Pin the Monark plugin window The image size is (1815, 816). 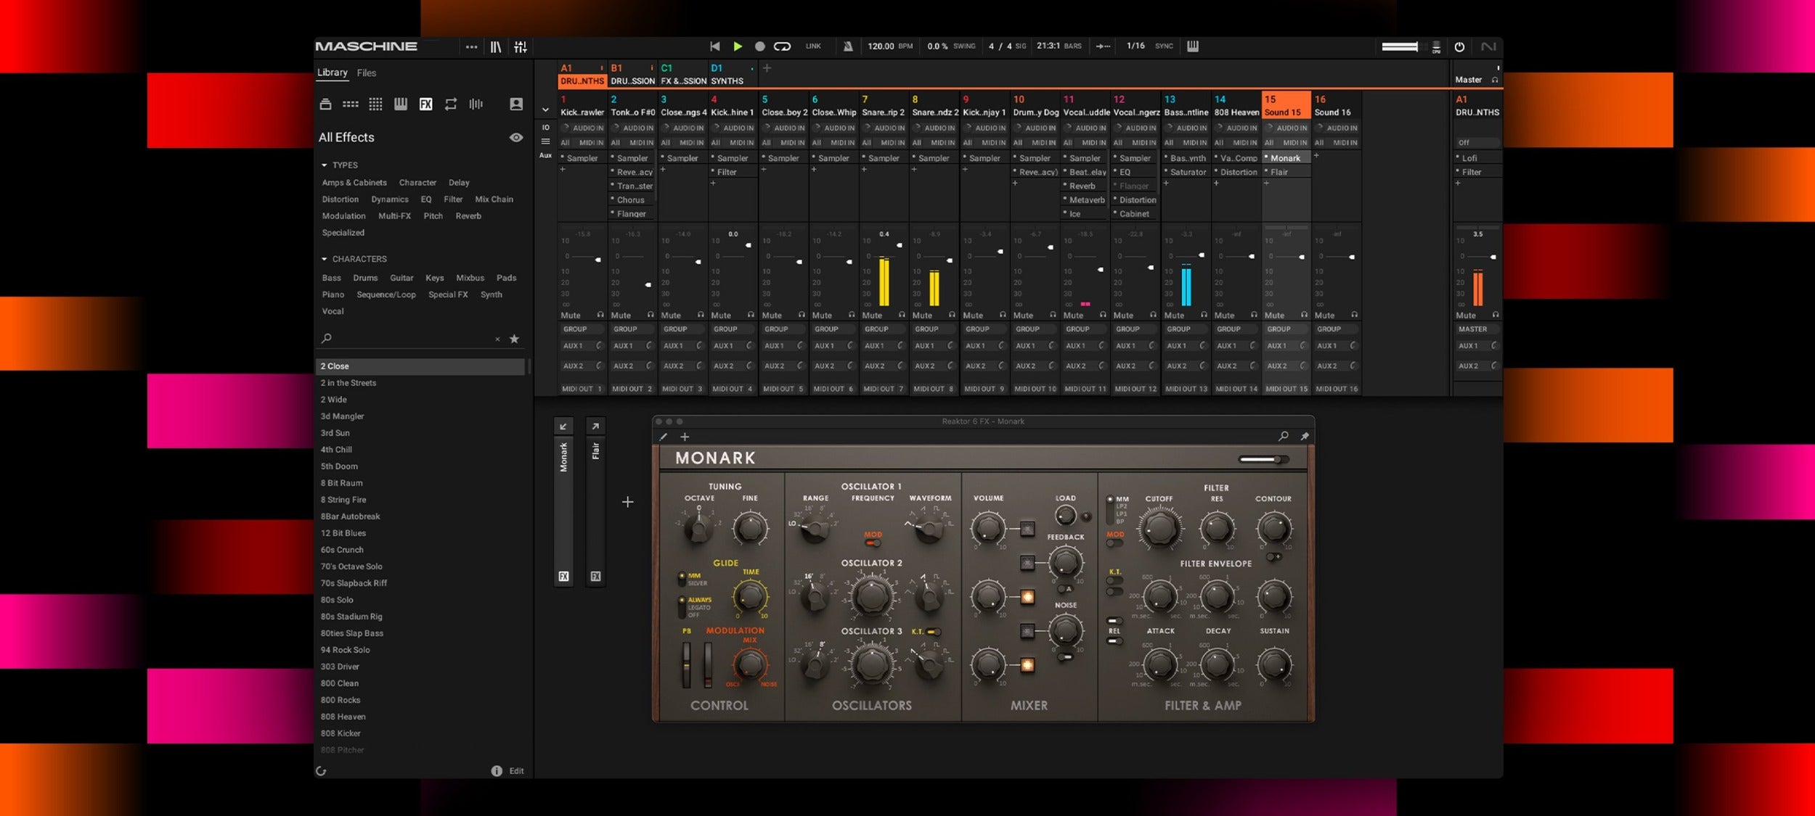(x=1305, y=437)
